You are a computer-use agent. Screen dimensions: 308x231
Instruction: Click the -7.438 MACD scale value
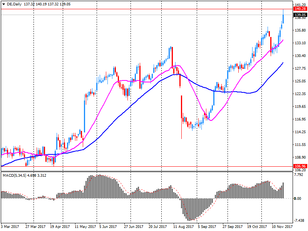pos(299,221)
